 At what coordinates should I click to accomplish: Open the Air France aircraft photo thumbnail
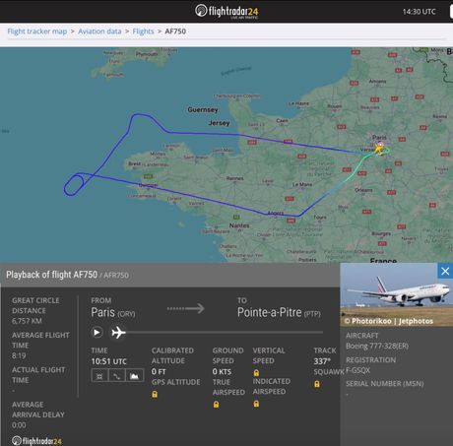click(397, 294)
